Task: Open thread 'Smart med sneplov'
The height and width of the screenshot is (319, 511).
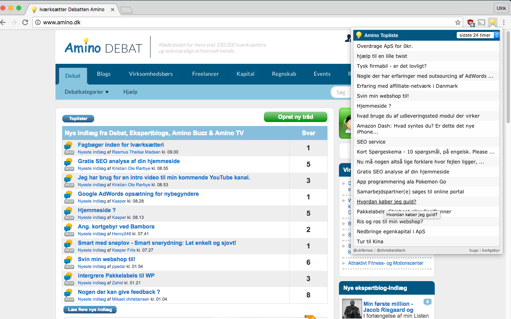Action: click(x=157, y=243)
